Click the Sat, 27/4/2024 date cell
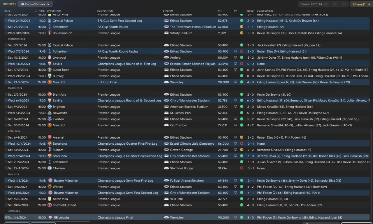 (18, 168)
